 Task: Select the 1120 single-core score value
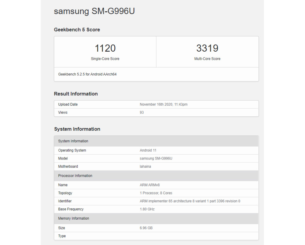tap(105, 48)
